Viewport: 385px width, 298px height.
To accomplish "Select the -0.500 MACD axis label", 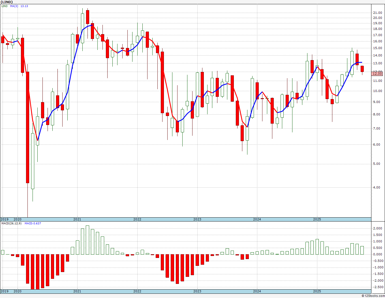I will (x=378, y=261).
